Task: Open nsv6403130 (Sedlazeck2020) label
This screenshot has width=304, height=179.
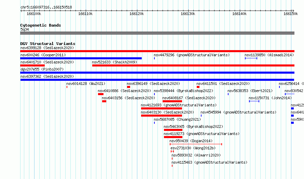Action: (x=167, y=112)
